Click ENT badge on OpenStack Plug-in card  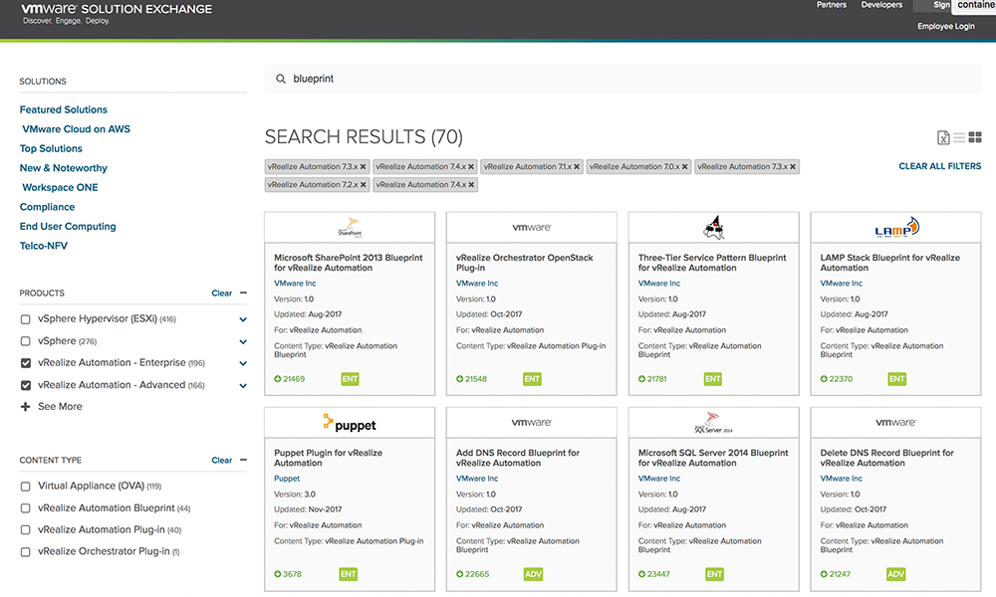click(532, 379)
